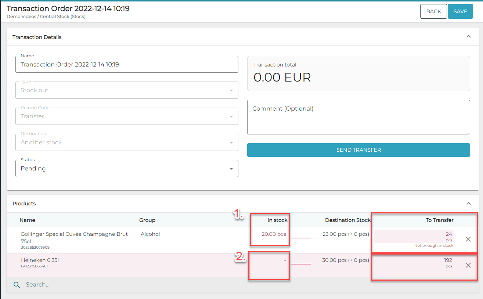Image resolution: width=483 pixels, height=299 pixels.
Task: Remove the Heineken 0,35l product row
Action: click(468, 265)
